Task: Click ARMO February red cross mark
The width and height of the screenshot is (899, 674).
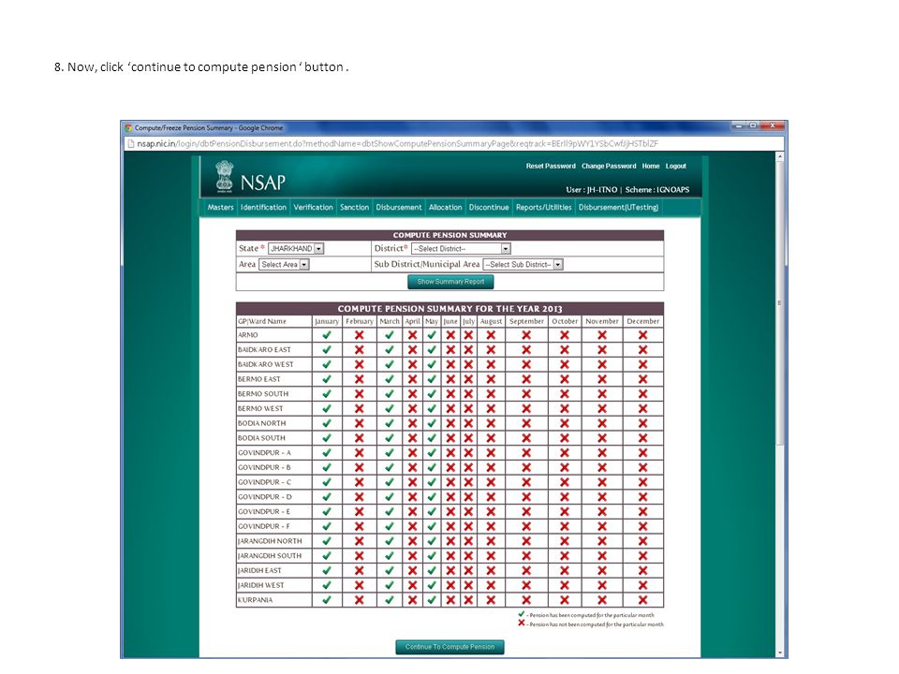Action: [x=359, y=335]
